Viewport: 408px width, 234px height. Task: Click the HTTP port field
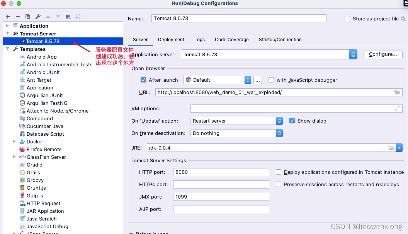(x=221, y=172)
